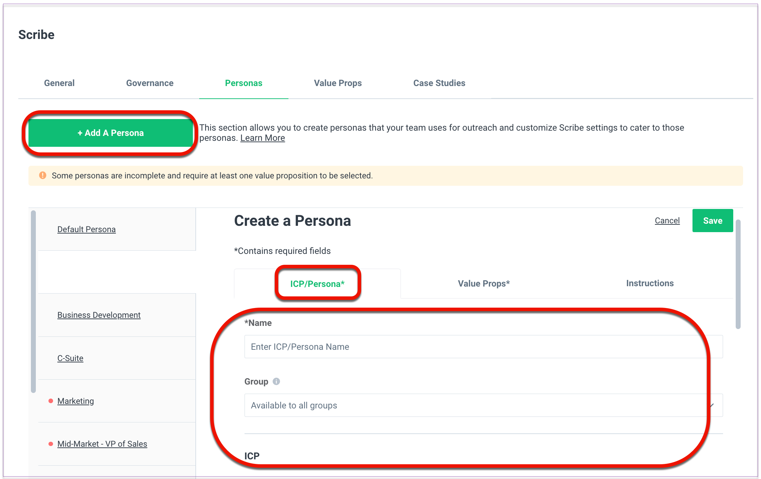The height and width of the screenshot is (479, 761).
Task: Open the Case Studies tab
Action: tap(439, 83)
